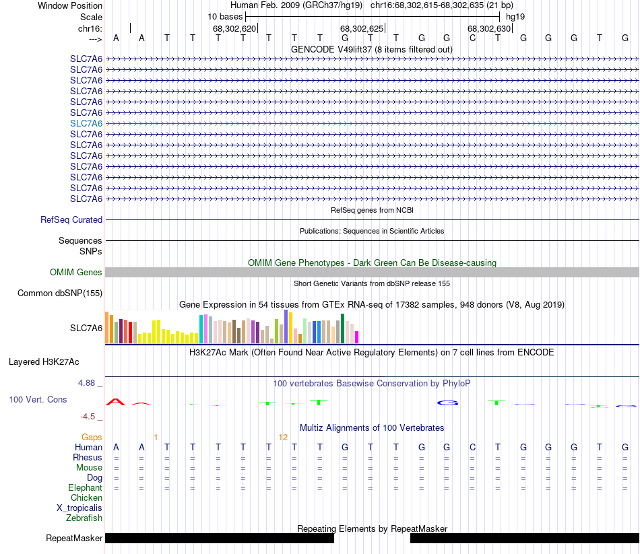Viewport: 640px width, 554px height.
Task: Select the Human alignment row label
Action: [88, 448]
